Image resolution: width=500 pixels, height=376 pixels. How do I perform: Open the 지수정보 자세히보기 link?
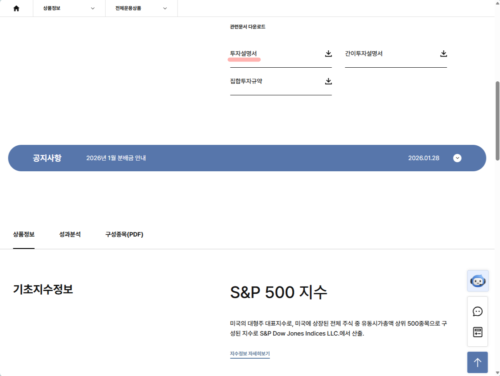click(250, 354)
